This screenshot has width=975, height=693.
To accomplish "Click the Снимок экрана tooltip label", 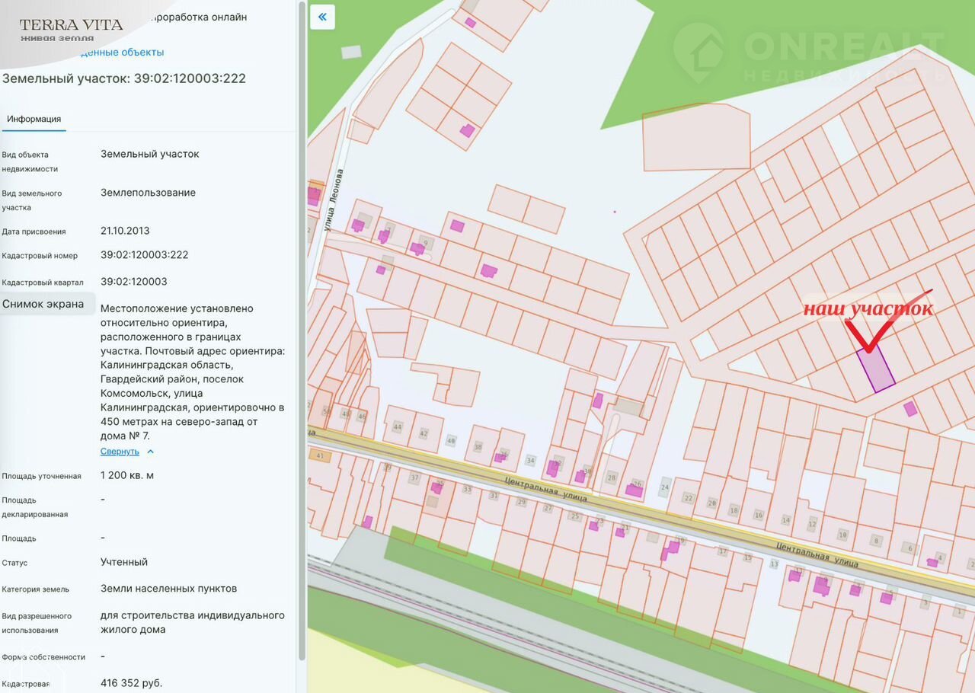I will click(x=43, y=304).
